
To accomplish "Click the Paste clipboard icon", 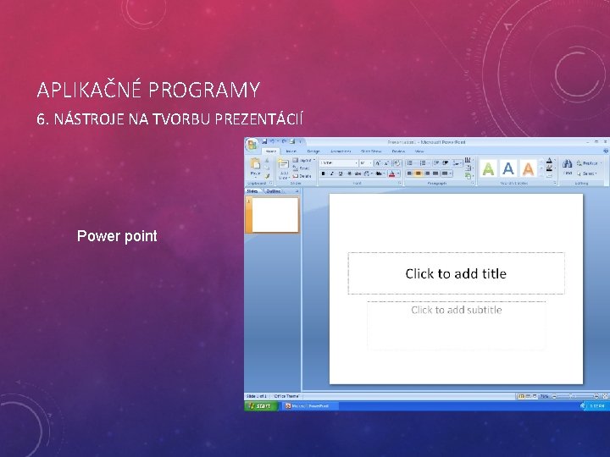I will (x=255, y=163).
